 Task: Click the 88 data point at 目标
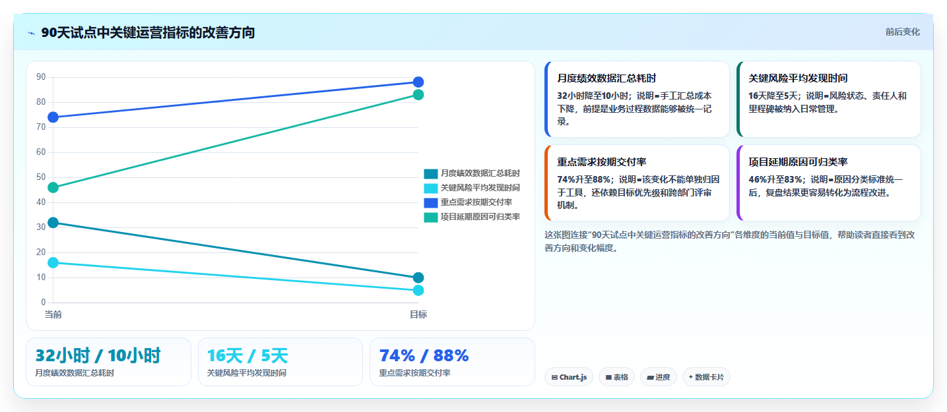point(418,82)
